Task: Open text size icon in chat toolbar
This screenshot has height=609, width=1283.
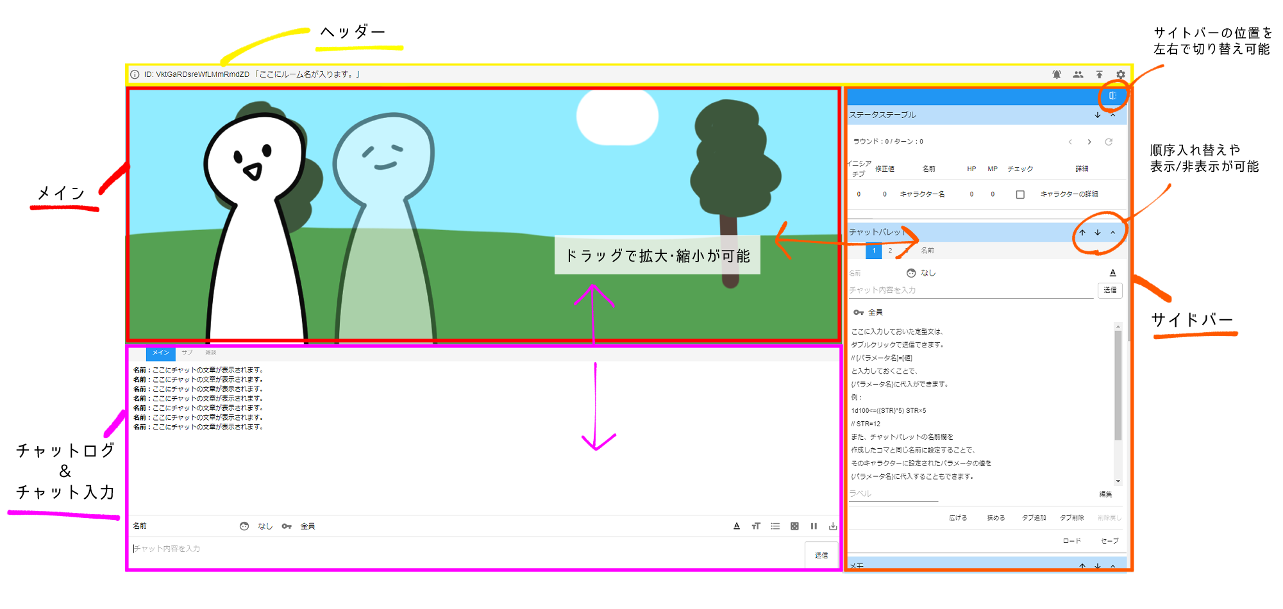Action: click(x=756, y=526)
